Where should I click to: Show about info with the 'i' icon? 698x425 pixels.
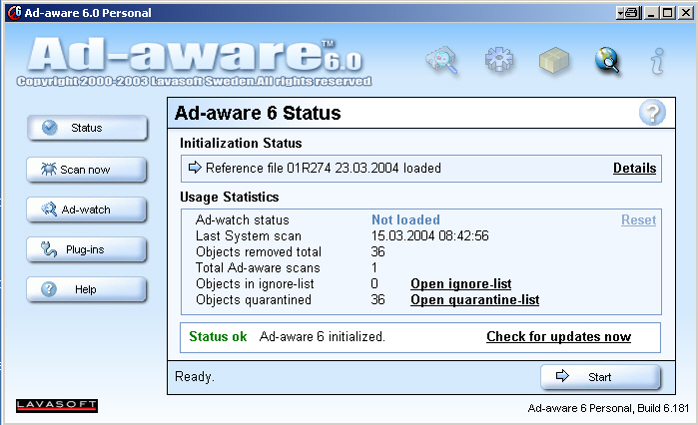tap(657, 61)
